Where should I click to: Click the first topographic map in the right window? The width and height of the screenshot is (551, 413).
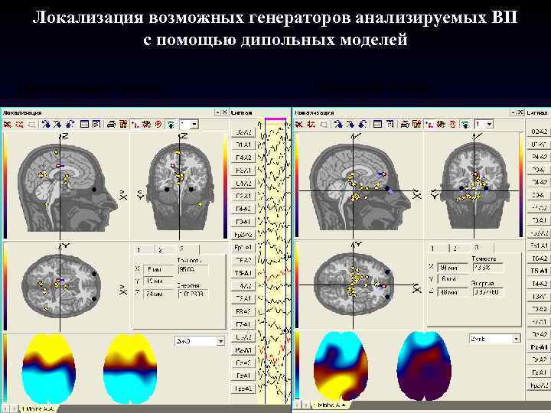[341, 366]
